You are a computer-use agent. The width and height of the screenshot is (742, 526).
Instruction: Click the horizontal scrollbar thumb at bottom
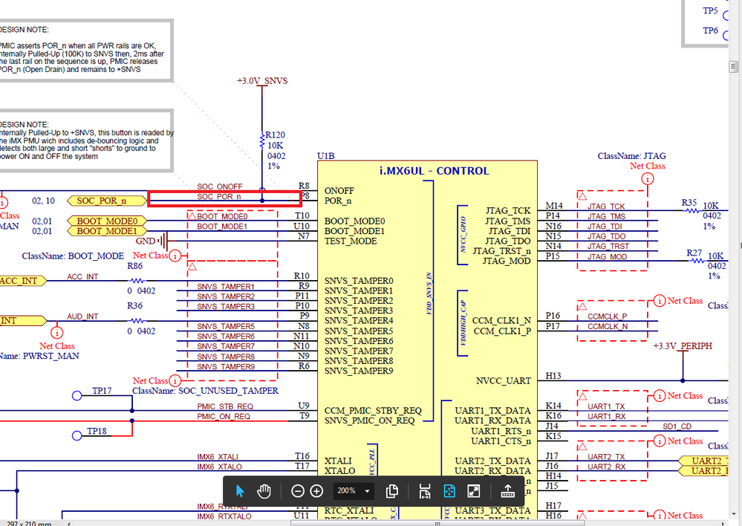click(x=437, y=523)
